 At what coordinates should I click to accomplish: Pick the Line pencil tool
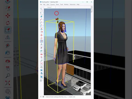[x=41, y=20]
